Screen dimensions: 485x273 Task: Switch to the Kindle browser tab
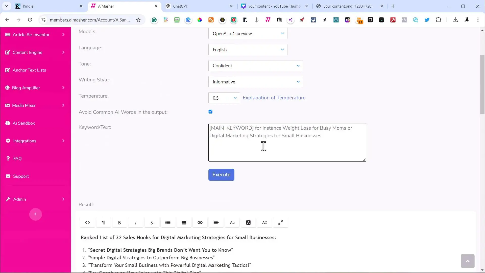pos(49,6)
